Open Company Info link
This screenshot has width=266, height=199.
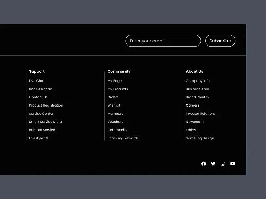click(198, 81)
